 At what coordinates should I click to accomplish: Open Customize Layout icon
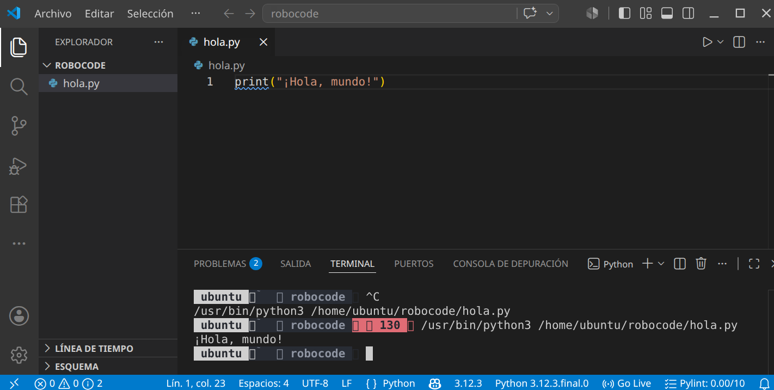(646, 13)
